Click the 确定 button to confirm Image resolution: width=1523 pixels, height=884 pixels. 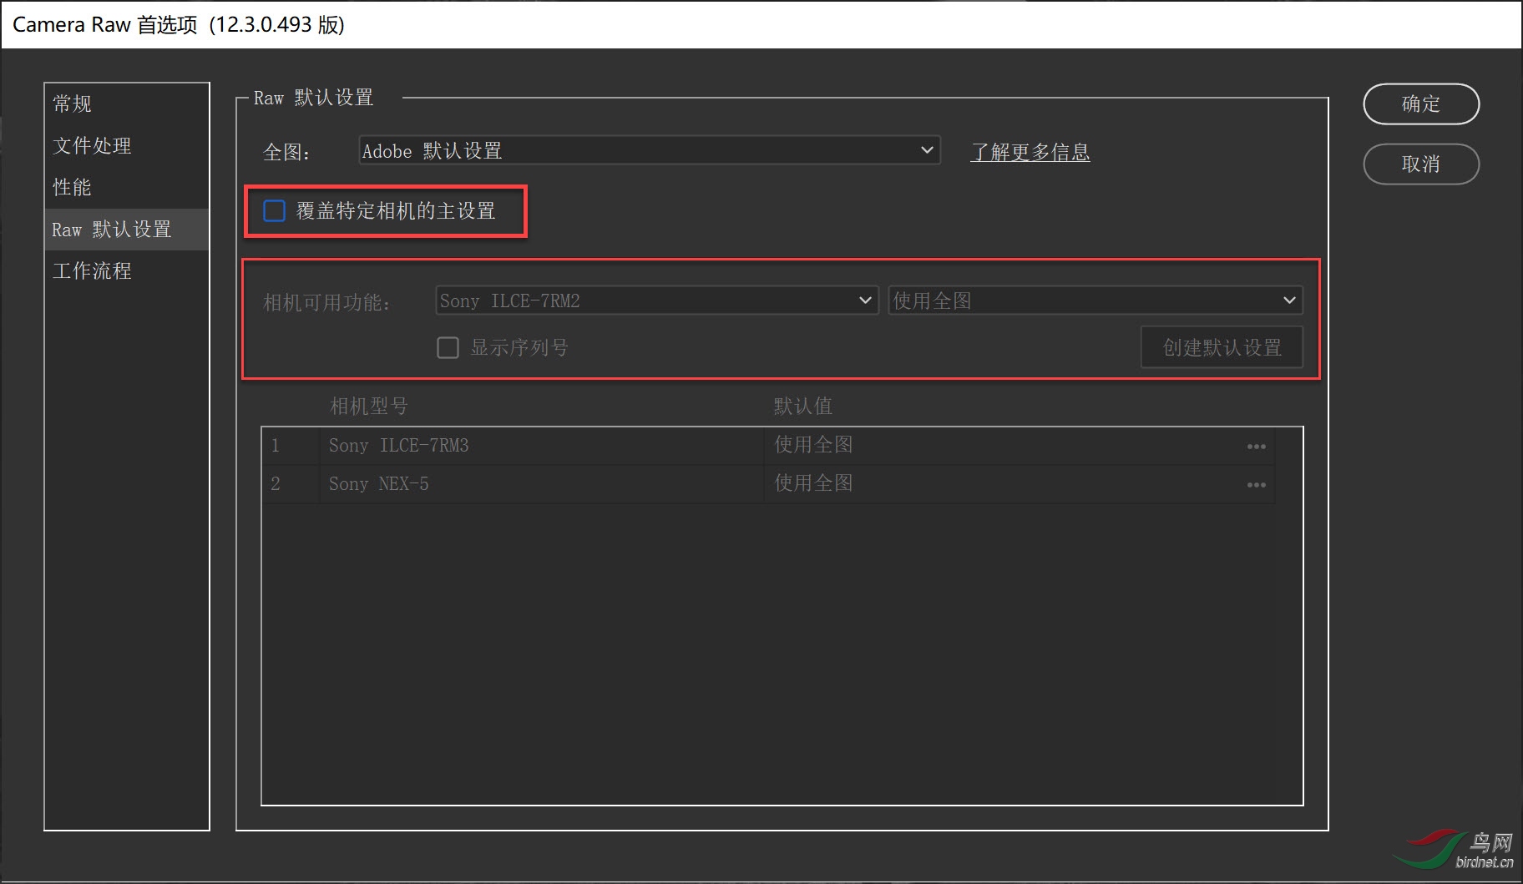[1420, 104]
